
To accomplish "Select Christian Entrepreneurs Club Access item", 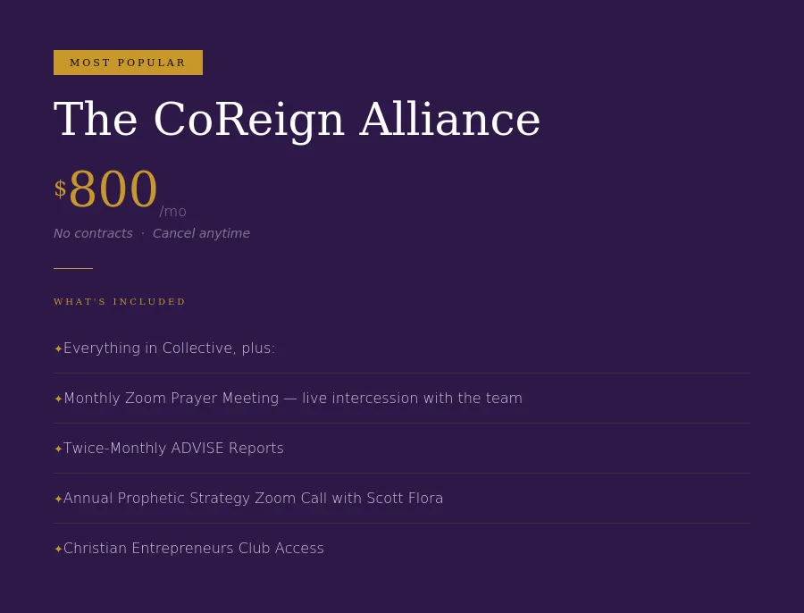I will [402, 549].
